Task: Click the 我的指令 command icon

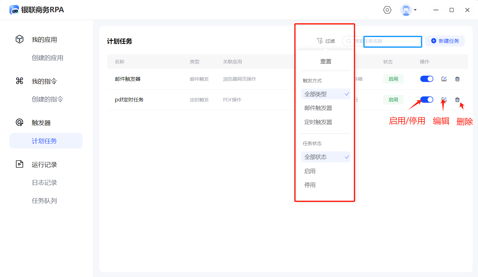Action: [x=20, y=81]
